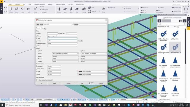The image size is (190, 107).
Task: Select the Slab tool
Action: (77, 10)
